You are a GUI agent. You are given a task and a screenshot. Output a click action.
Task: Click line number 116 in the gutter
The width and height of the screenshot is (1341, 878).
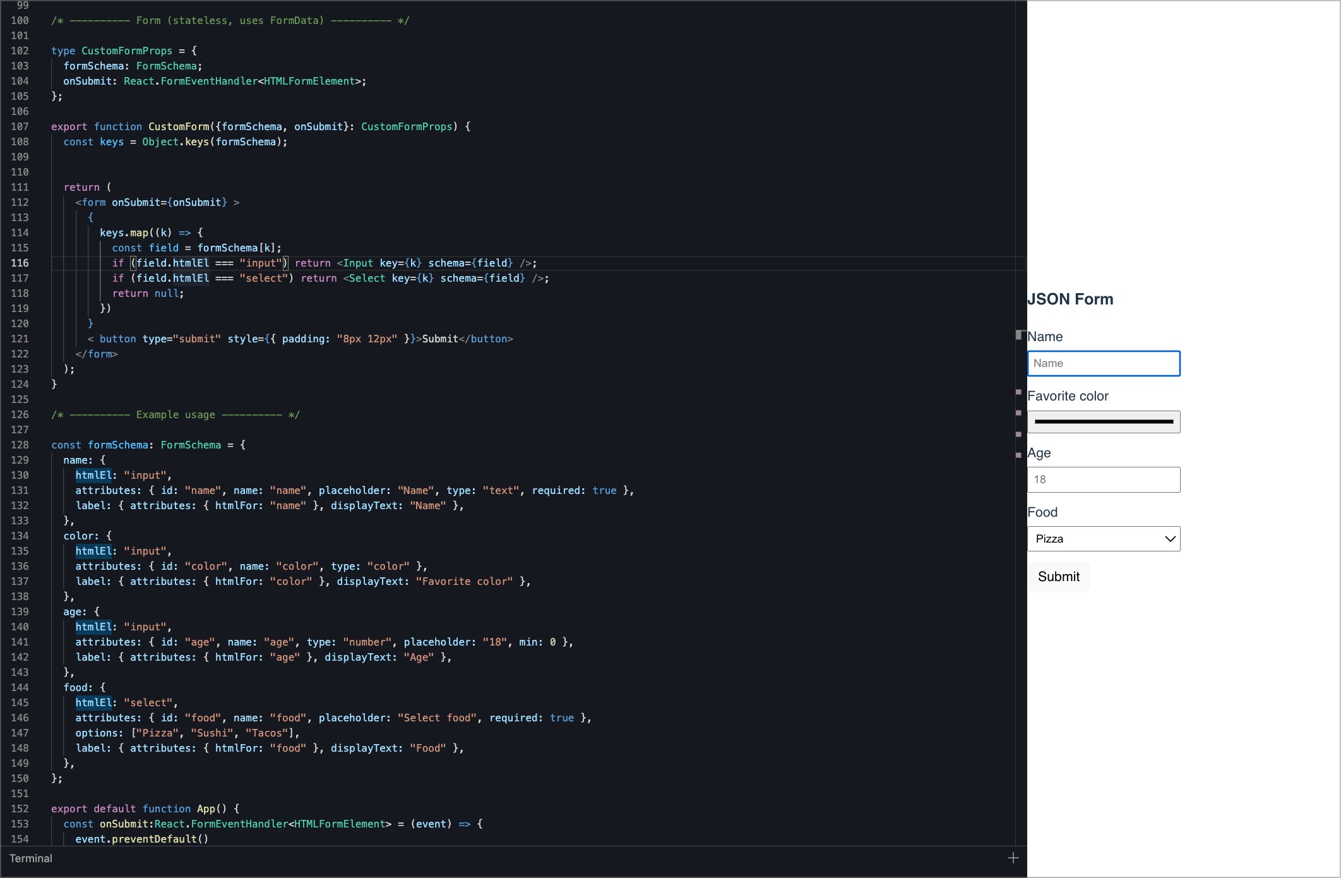20,263
